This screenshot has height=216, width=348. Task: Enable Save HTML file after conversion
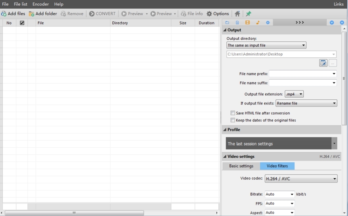tap(233, 113)
